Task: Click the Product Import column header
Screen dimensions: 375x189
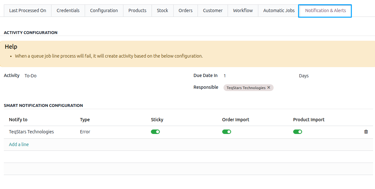Action: (309, 120)
